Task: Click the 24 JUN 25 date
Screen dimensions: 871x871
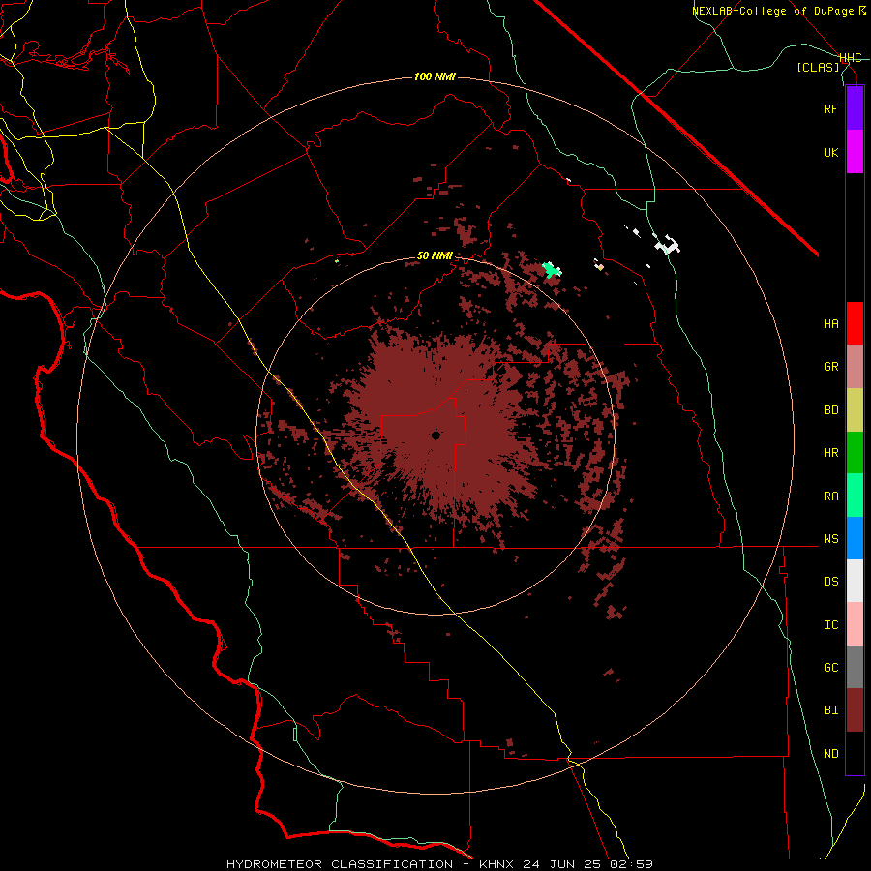Action: [562, 864]
